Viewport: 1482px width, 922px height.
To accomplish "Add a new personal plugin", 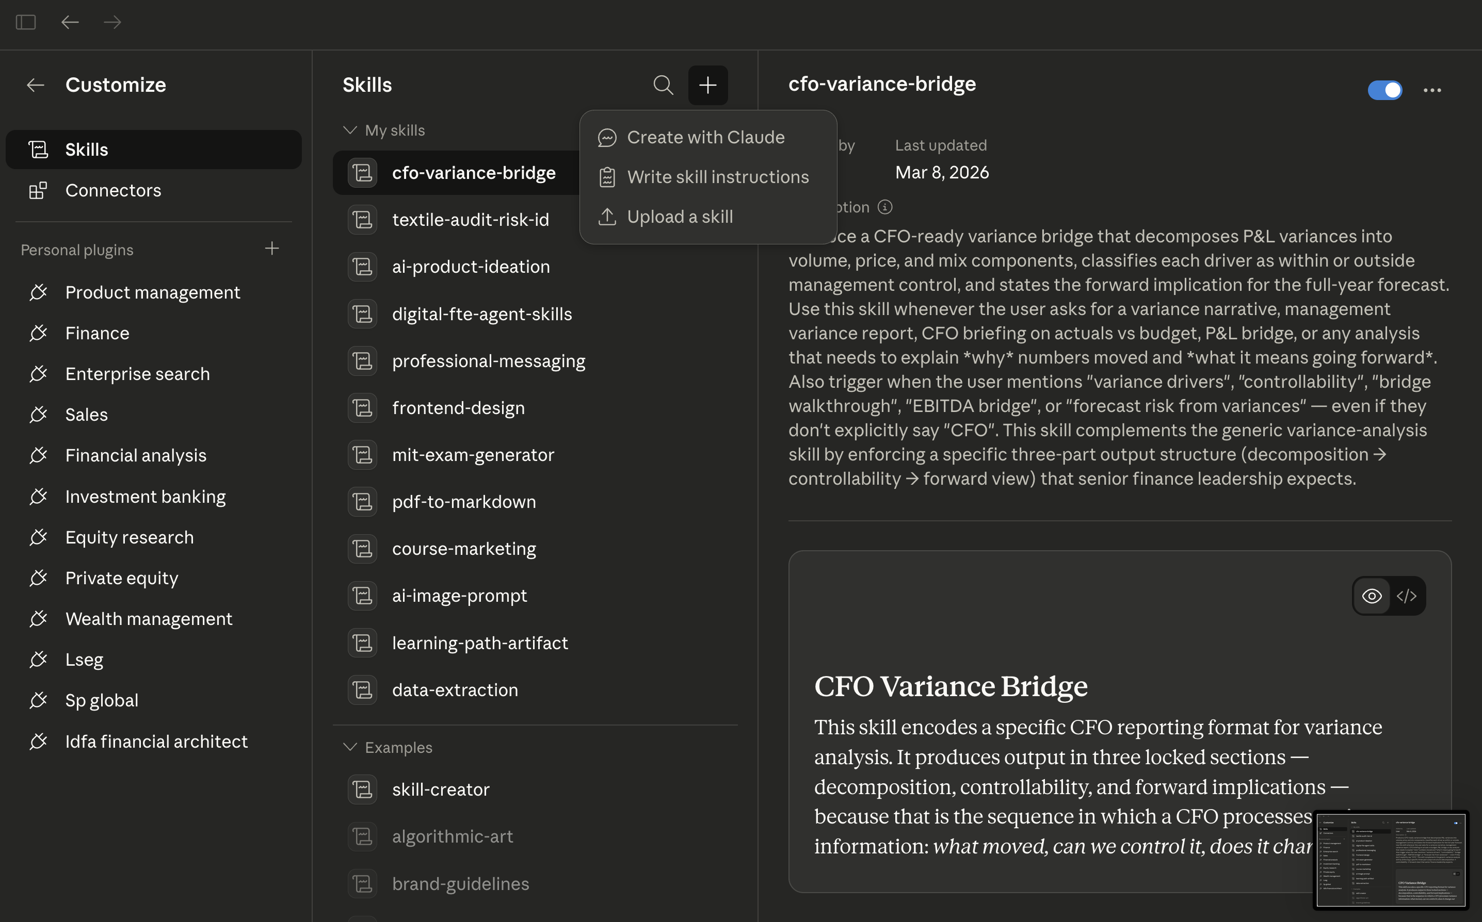I will pos(272,249).
